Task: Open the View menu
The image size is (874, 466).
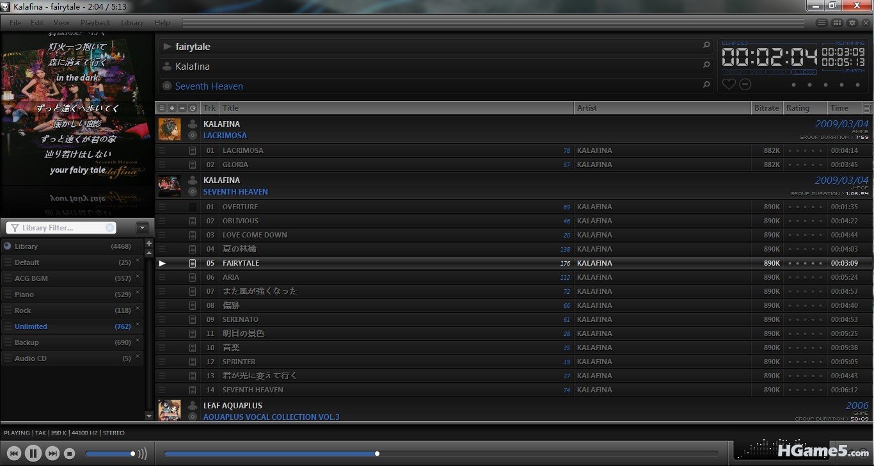Action: tap(61, 22)
